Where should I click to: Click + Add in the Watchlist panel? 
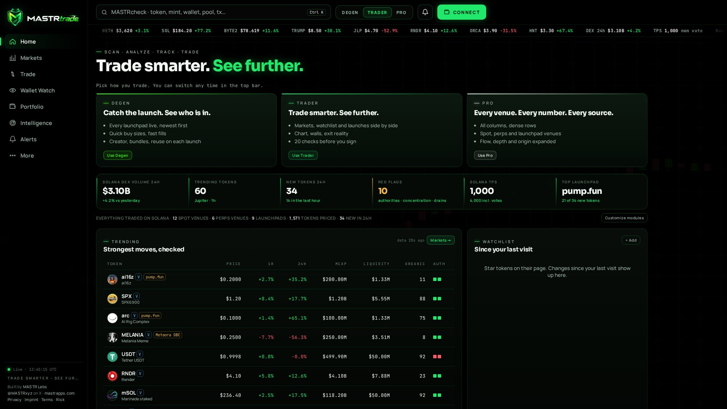click(x=631, y=240)
